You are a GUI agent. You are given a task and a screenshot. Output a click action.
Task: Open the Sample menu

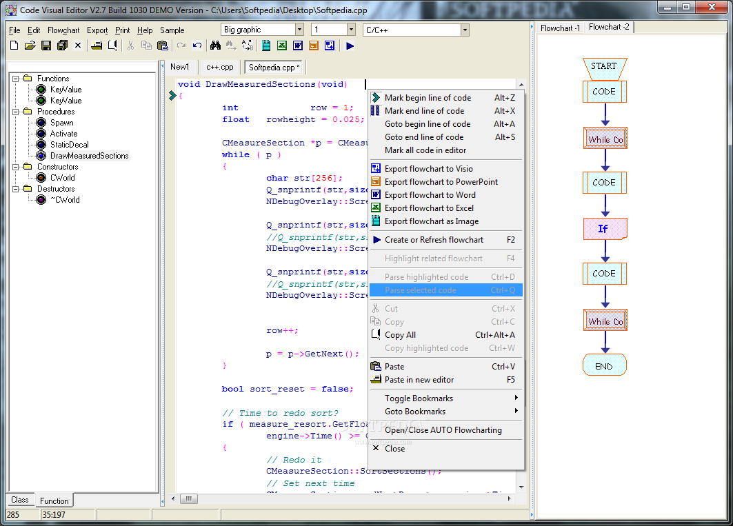172,30
